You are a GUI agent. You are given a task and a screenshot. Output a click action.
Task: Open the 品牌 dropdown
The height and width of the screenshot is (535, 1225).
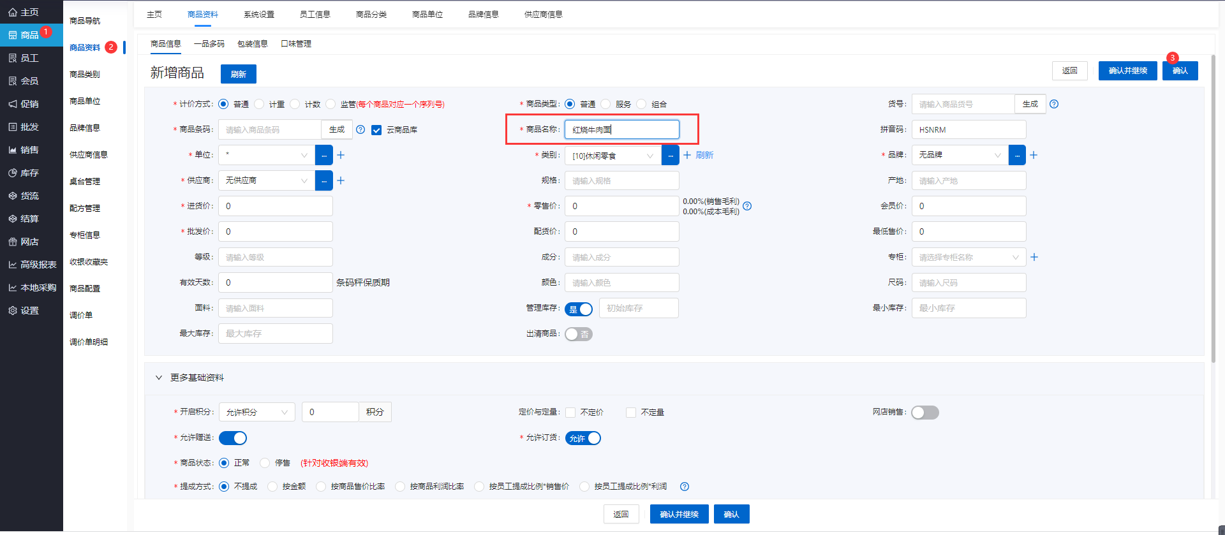click(960, 155)
